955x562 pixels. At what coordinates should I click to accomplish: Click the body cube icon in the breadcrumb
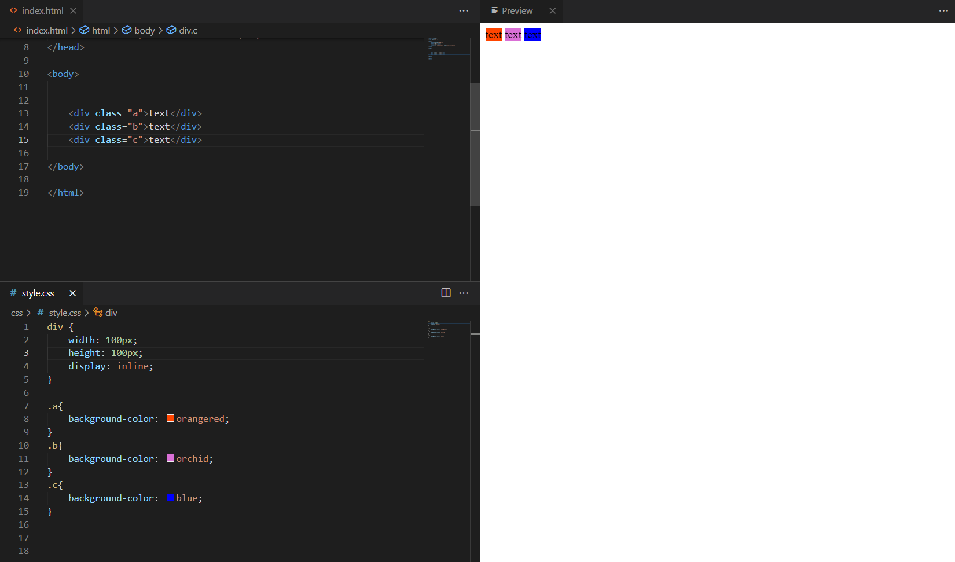click(127, 30)
